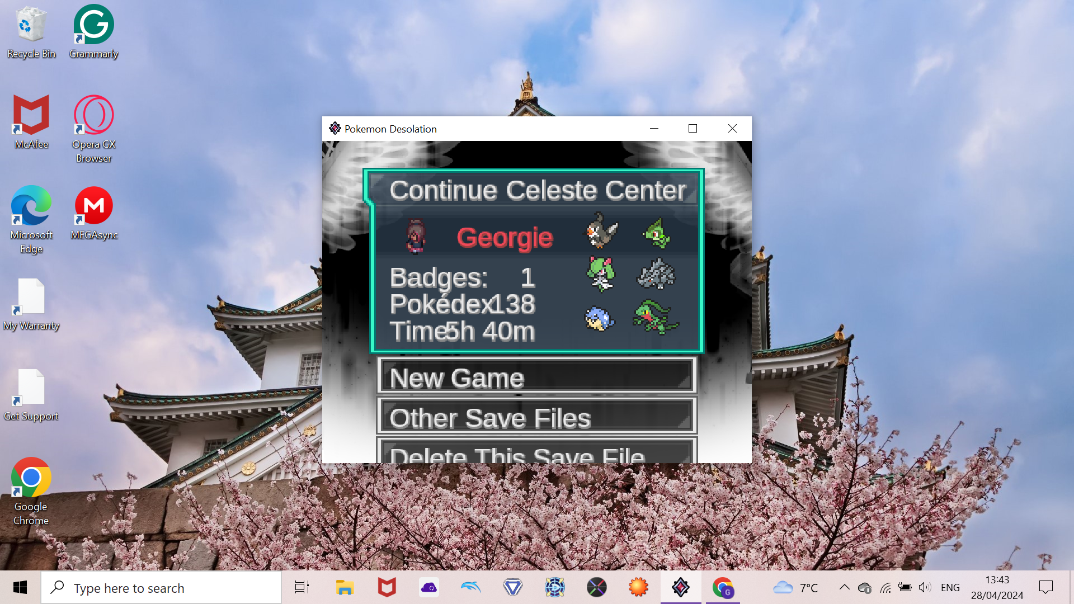This screenshot has height=604, width=1074.
Task: Close the Pokemon Desolation window
Action: click(x=732, y=129)
